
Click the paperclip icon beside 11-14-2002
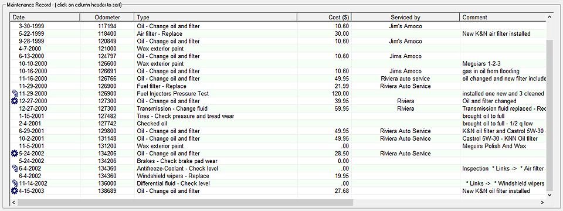pos(15,183)
